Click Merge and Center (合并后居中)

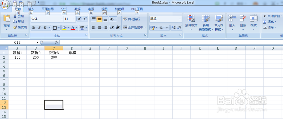pos(133,28)
